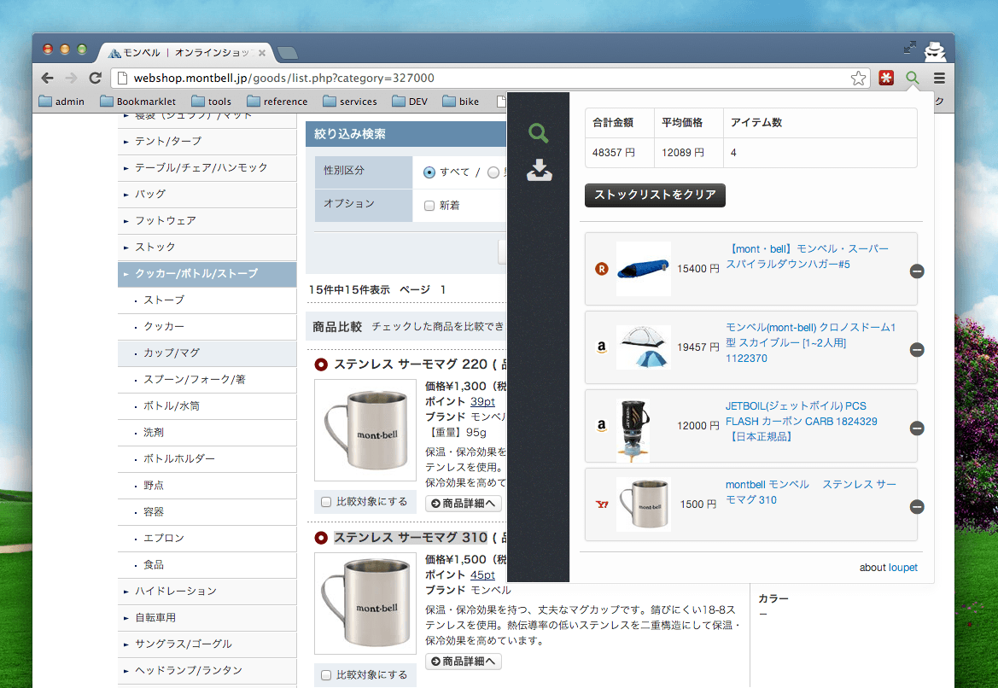998x688 pixels.
Task: Close the モンベル browser tab
Action: click(x=261, y=53)
